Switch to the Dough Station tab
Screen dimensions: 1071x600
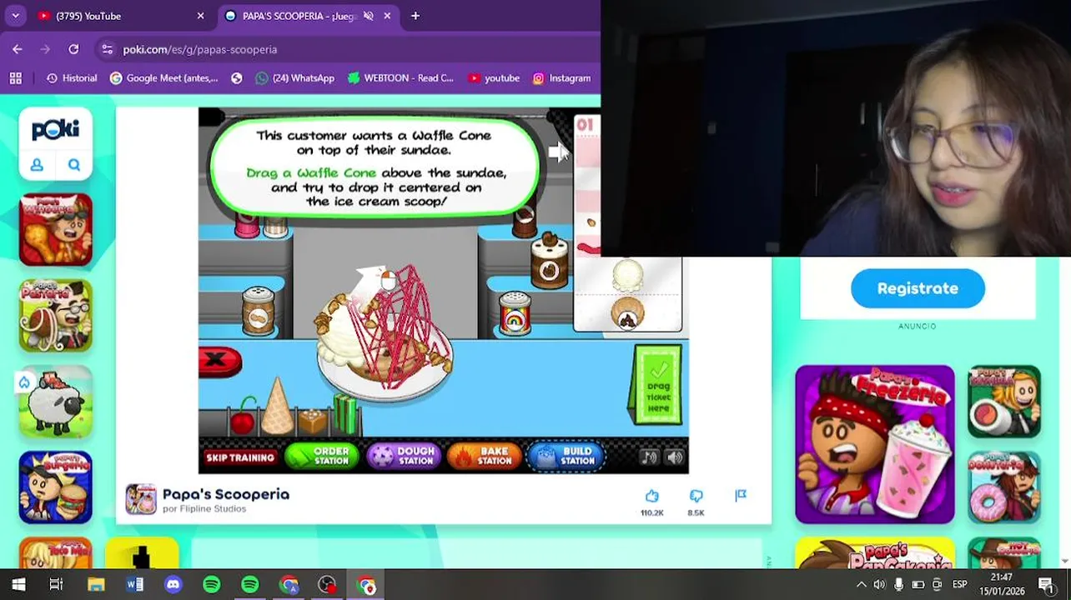tap(405, 456)
